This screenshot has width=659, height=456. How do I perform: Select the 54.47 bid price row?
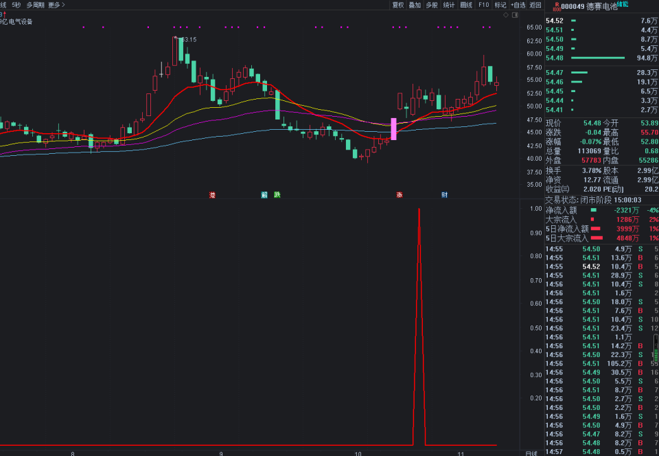coord(602,73)
